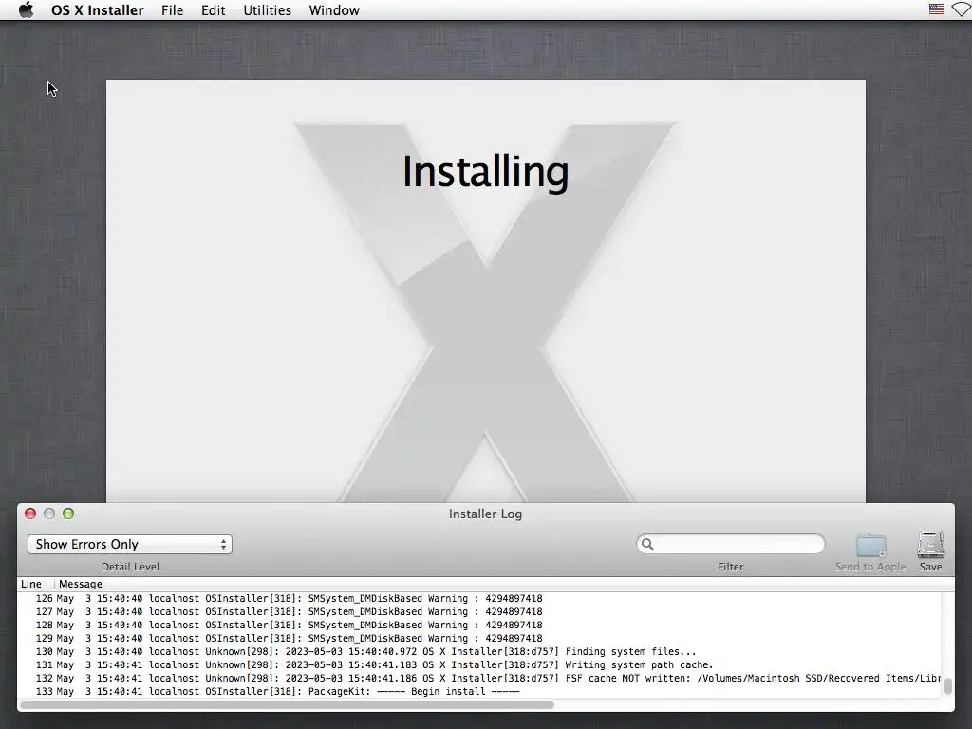Click the US flag input source icon
Viewport: 972px width, 729px height.
point(937,9)
